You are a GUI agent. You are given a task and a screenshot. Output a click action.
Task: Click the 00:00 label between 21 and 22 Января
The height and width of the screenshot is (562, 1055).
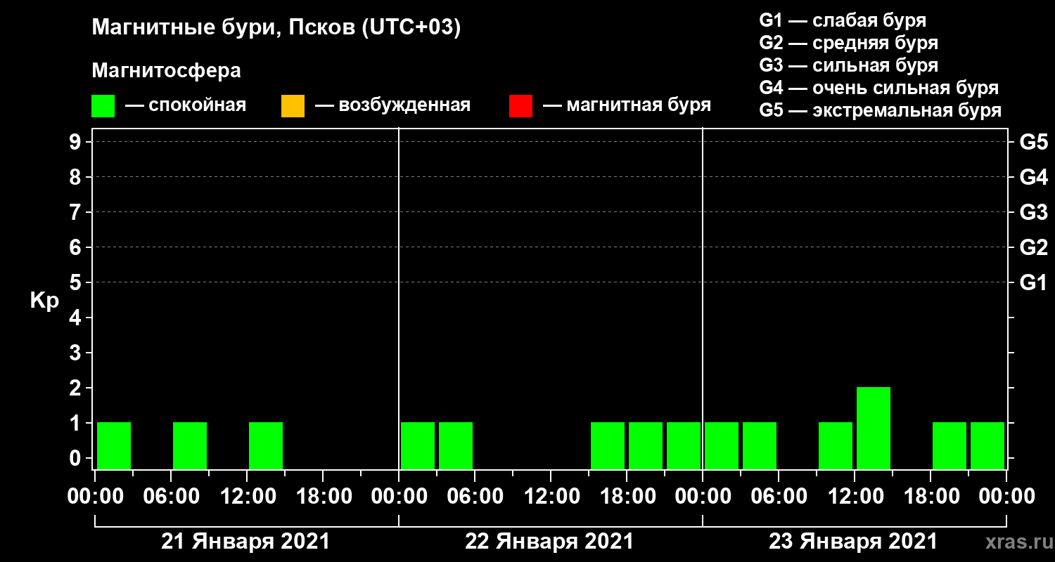coord(399,496)
